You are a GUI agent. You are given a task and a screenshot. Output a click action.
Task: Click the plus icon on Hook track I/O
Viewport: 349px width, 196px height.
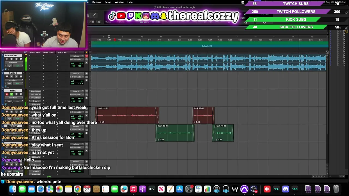[x=86, y=98]
